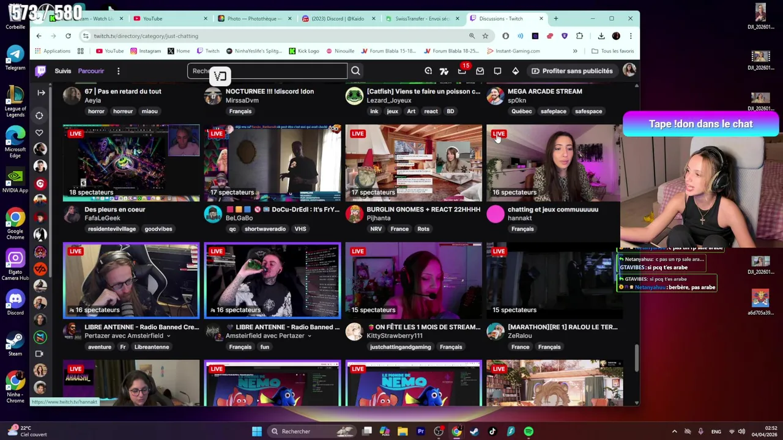The width and height of the screenshot is (783, 440).
Task: Open Chrome three-dot menu
Action: pyautogui.click(x=631, y=36)
